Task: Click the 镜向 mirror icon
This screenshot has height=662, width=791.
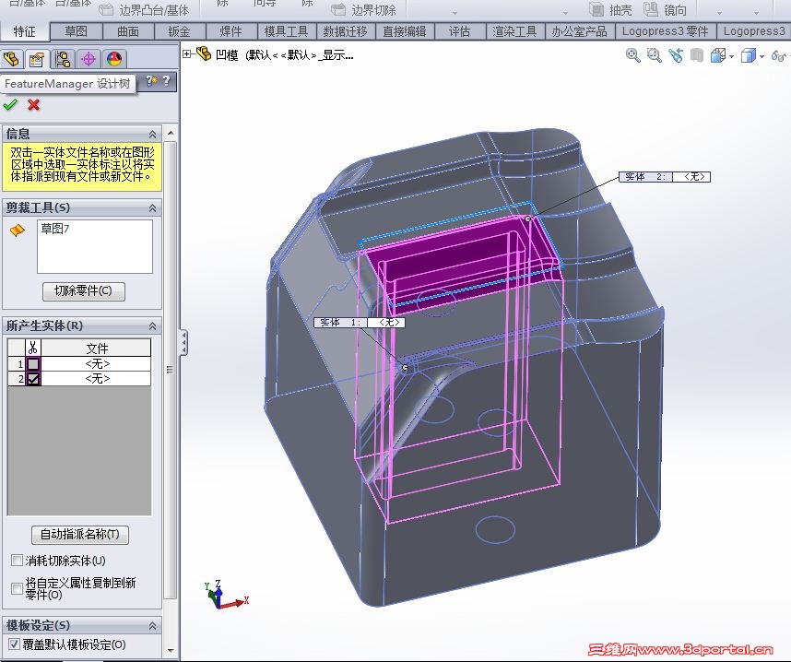Action: [x=651, y=9]
